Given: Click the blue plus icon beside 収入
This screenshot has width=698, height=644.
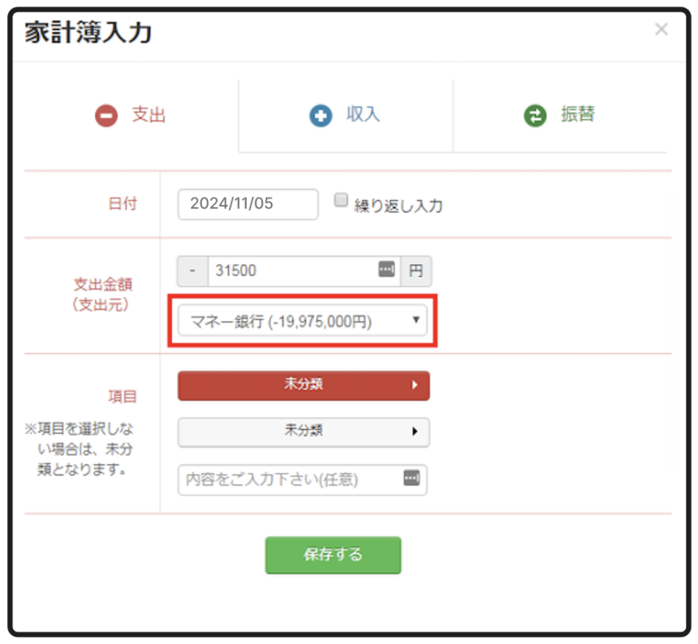Looking at the screenshot, I should 321,117.
